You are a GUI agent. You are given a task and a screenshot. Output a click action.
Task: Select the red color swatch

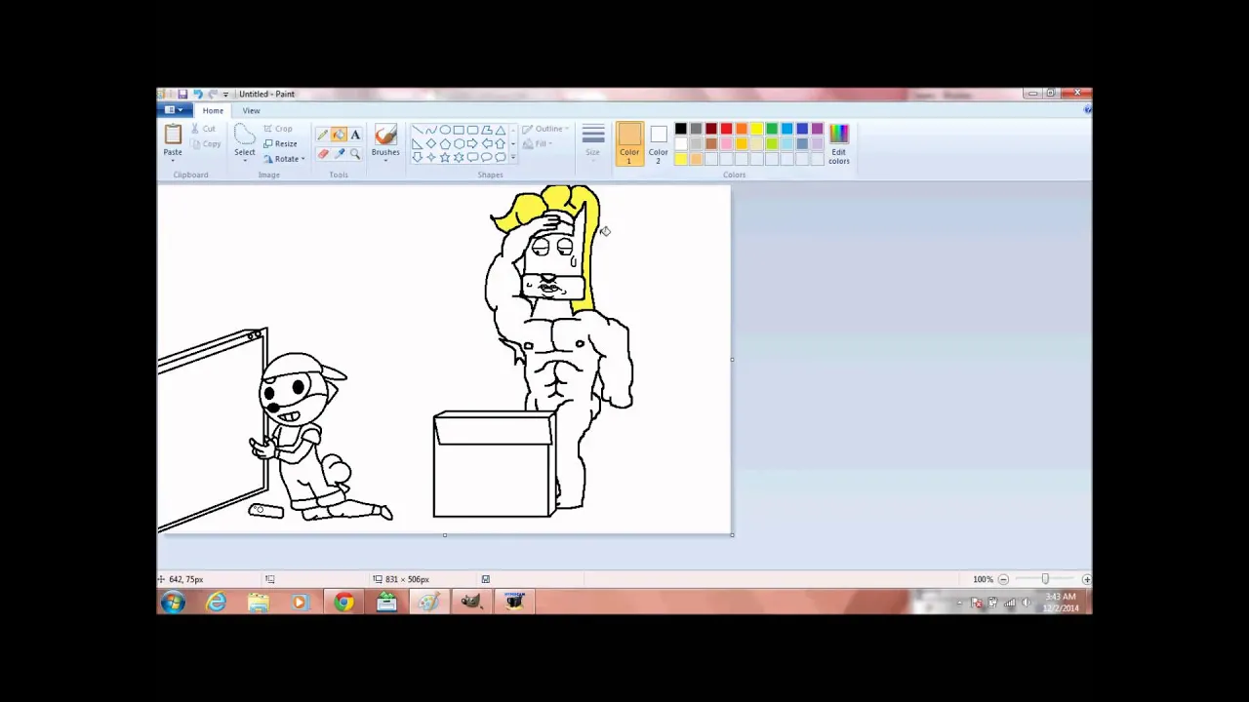coord(726,128)
